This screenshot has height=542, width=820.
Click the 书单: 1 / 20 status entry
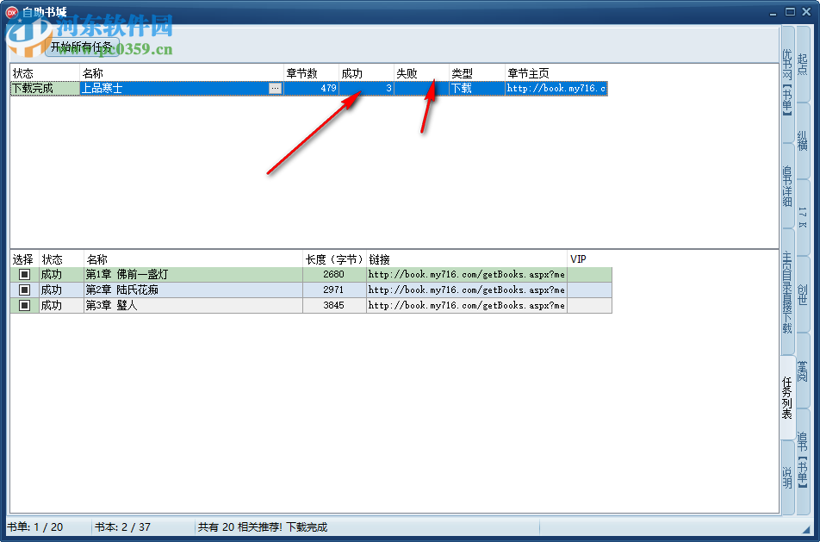pos(35,527)
